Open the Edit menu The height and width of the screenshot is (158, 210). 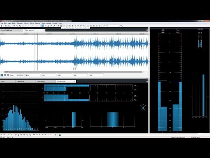click(x=5, y=23)
